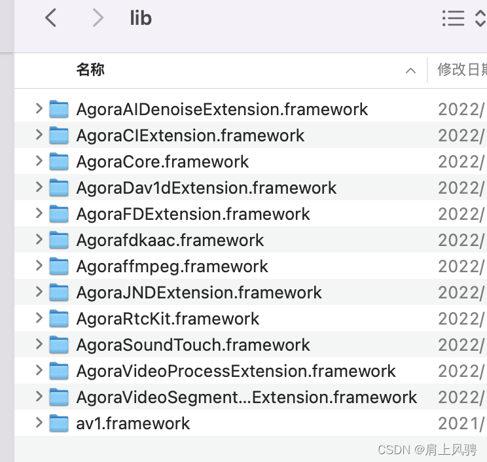Select the AgoraSoundTouch.framework name
487x462 pixels.
[193, 345]
